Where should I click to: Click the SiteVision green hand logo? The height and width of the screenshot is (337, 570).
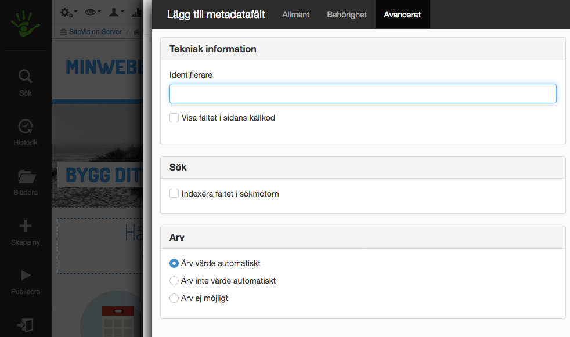click(x=25, y=24)
